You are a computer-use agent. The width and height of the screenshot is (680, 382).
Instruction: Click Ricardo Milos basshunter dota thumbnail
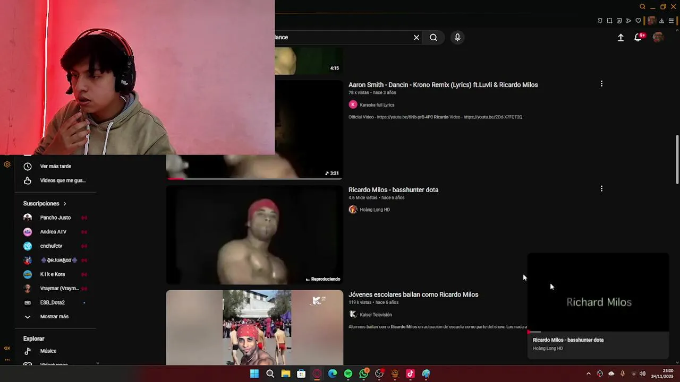[254, 235]
